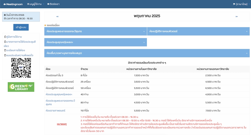
Task: Click the 1,500 บาท/วัน price cell
Action: [141, 75]
